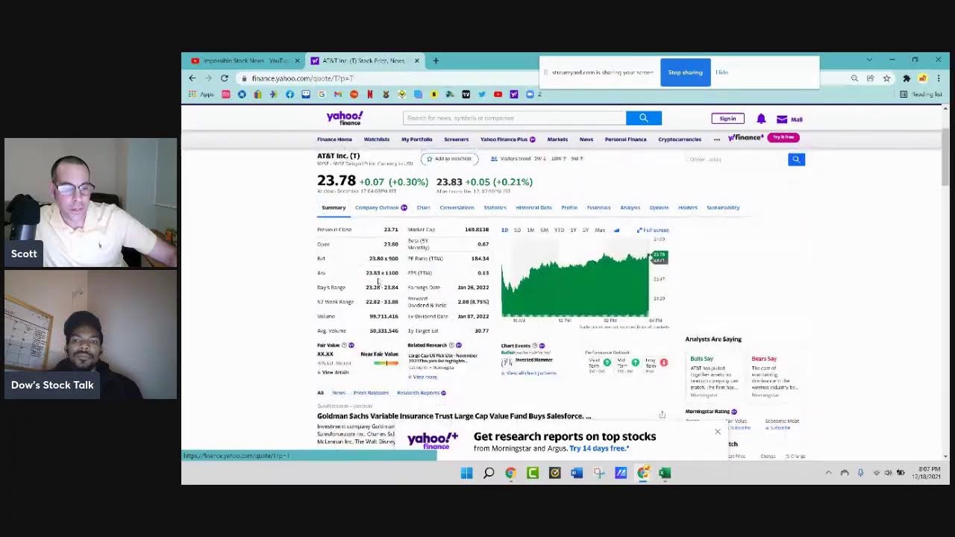Viewport: 955px width, 537px height.
Task: Open Markets in the Finance navigation
Action: (557, 139)
